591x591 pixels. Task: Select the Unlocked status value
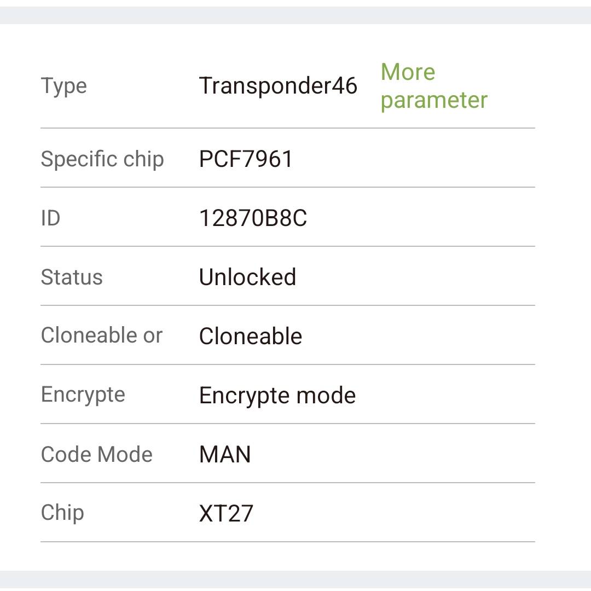(x=247, y=277)
